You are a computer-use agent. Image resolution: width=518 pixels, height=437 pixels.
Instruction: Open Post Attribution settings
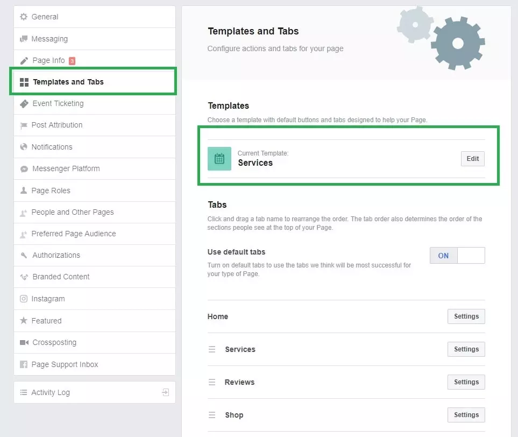[x=95, y=125]
